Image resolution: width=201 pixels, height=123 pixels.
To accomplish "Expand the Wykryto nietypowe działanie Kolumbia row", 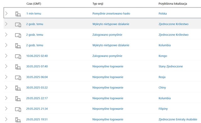I will point(6,45).
